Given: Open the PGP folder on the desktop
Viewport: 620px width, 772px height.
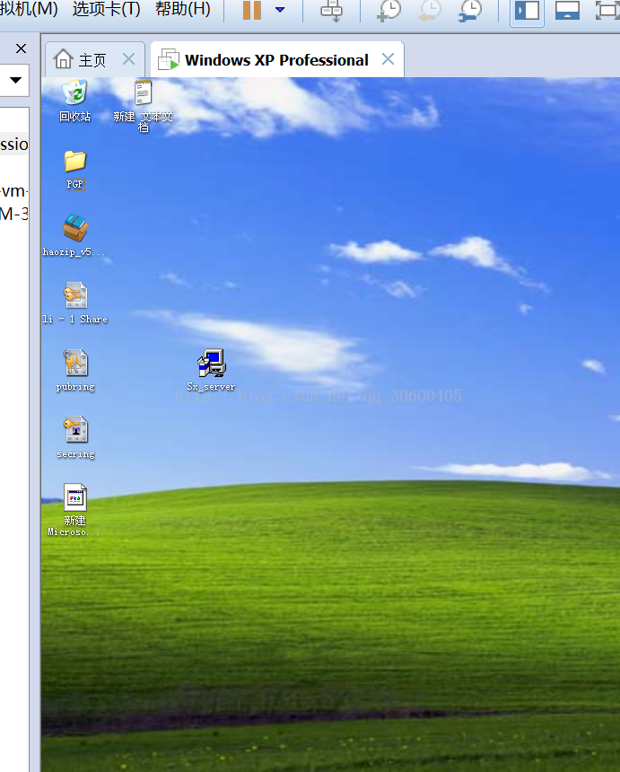Looking at the screenshot, I should [74, 162].
